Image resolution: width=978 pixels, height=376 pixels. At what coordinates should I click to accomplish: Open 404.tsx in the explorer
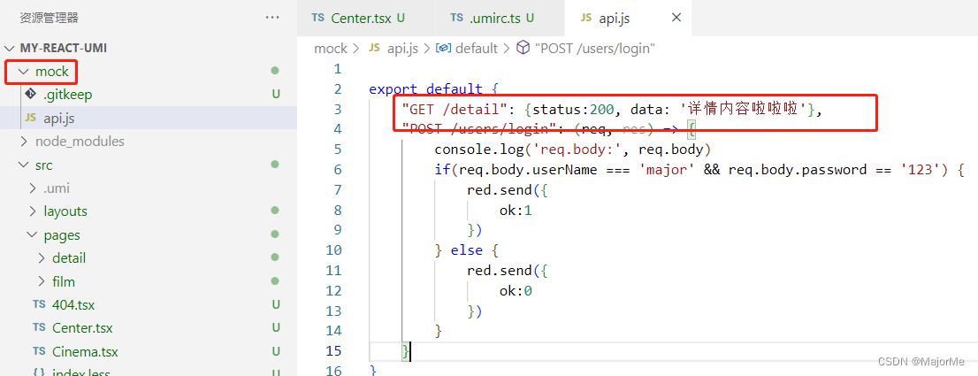(x=73, y=305)
